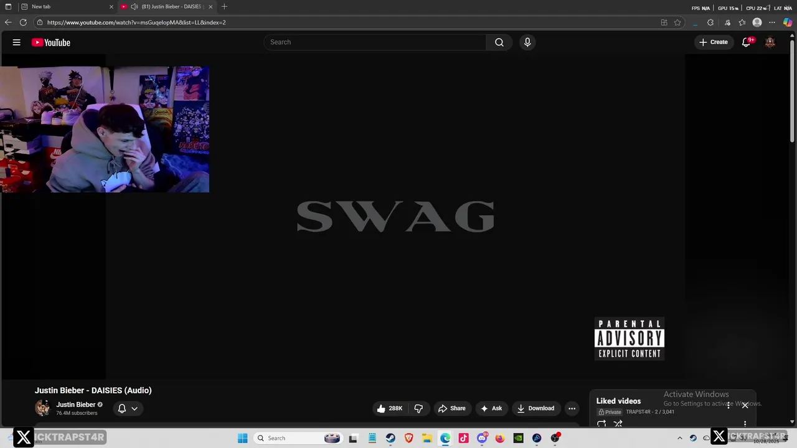Open the Copilot sidebar icon
This screenshot has width=797, height=448.
788,22
